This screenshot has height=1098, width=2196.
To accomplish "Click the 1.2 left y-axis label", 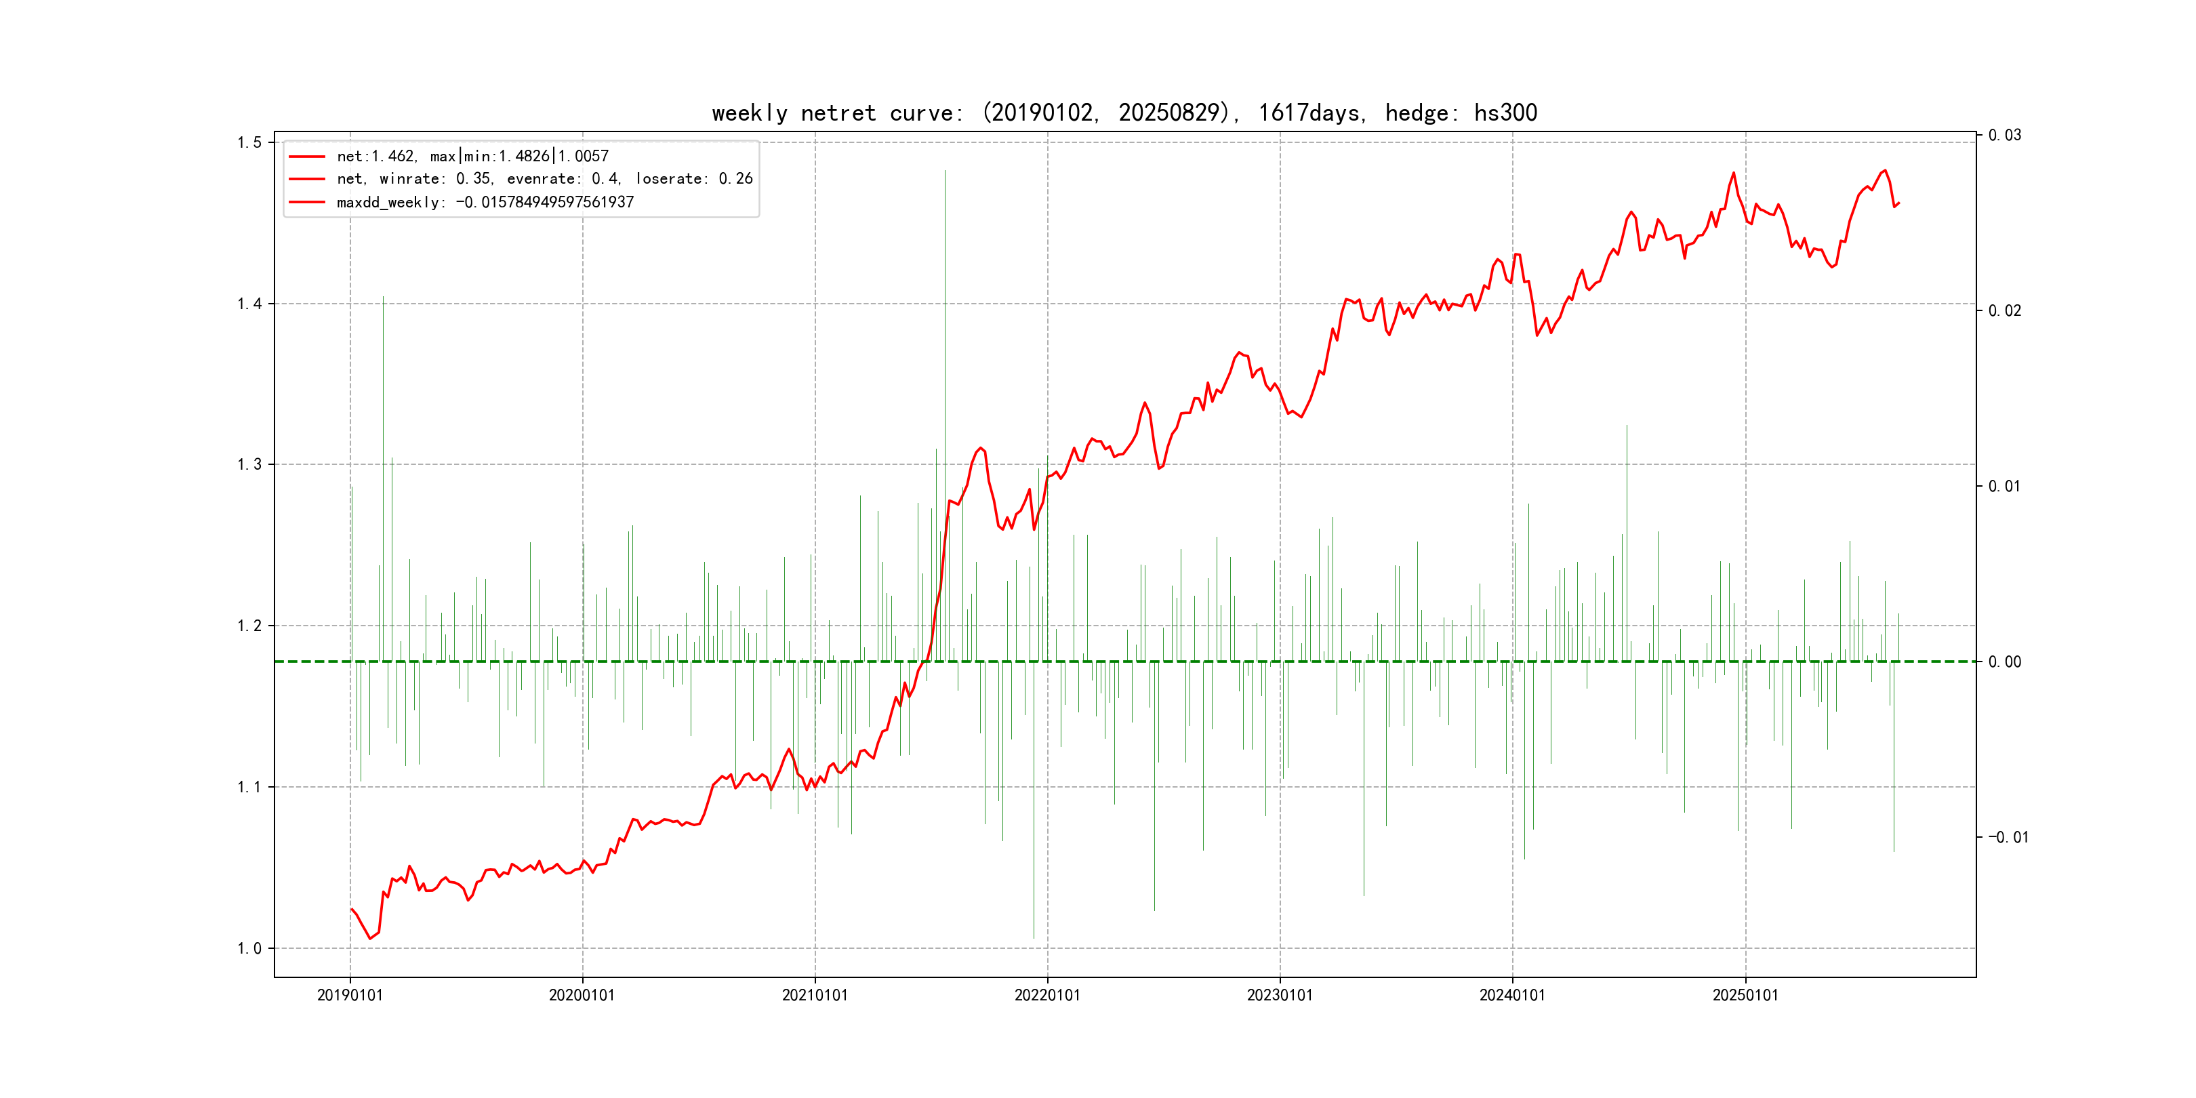I will pyautogui.click(x=249, y=626).
